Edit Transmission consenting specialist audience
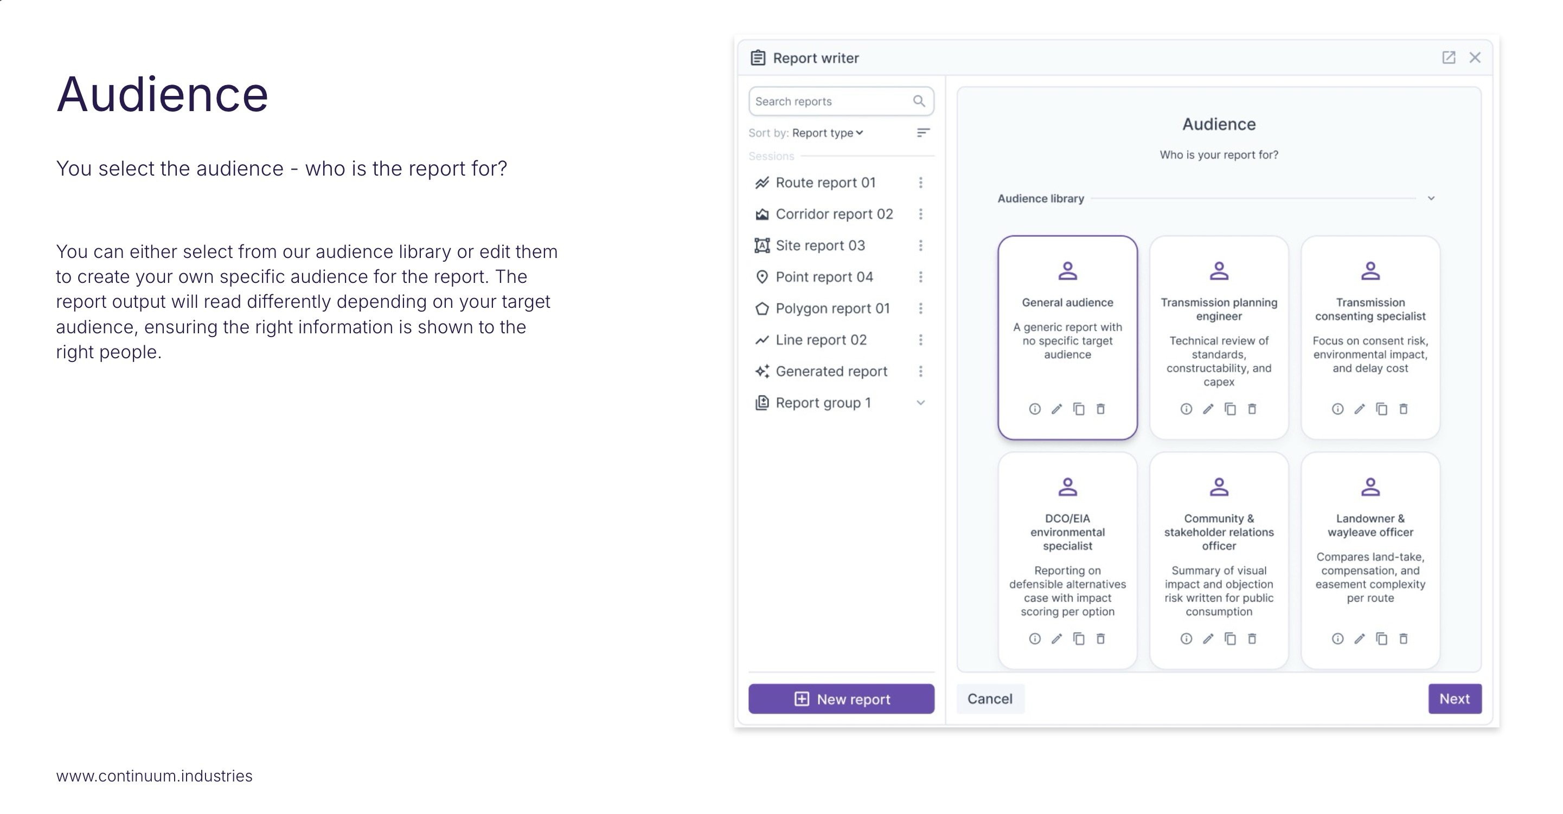Viewport: 1563px width, 814px height. 1359,409
